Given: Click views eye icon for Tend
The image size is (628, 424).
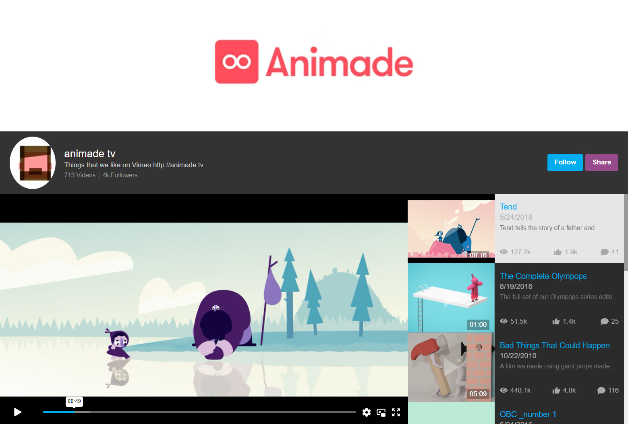Looking at the screenshot, I should point(504,252).
